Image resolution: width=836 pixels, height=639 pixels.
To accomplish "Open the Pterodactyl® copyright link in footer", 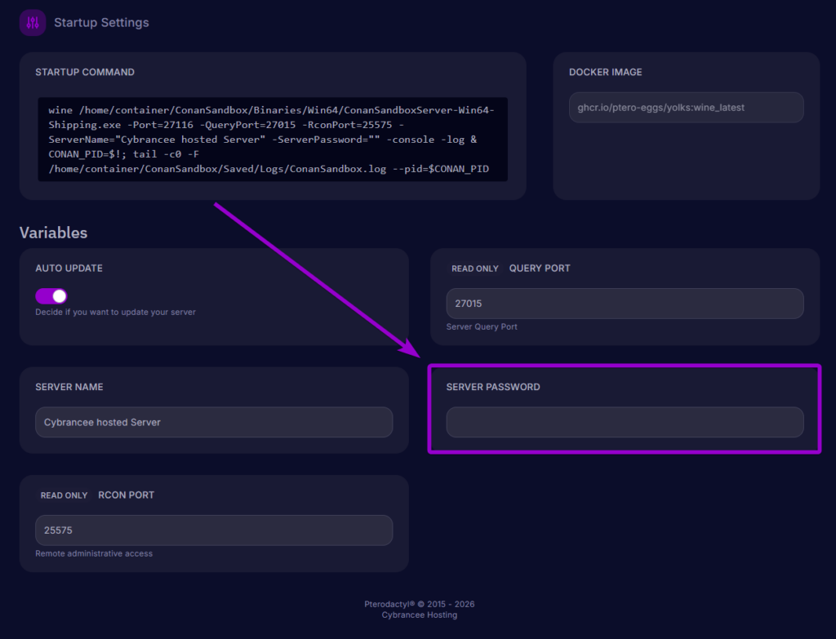I will coord(419,604).
